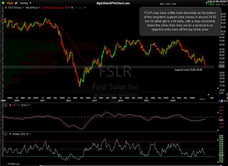Click the reorder arrows beside Volume
The image size is (228, 166).
point(72,7)
